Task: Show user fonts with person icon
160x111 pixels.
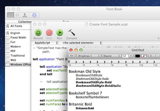Action: (x=24, y=15)
